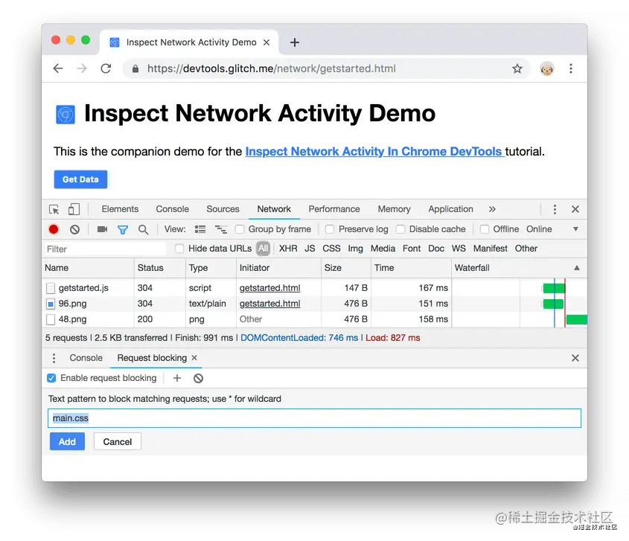Show the overview view icon
This screenshot has width=629, height=541.
(x=220, y=229)
